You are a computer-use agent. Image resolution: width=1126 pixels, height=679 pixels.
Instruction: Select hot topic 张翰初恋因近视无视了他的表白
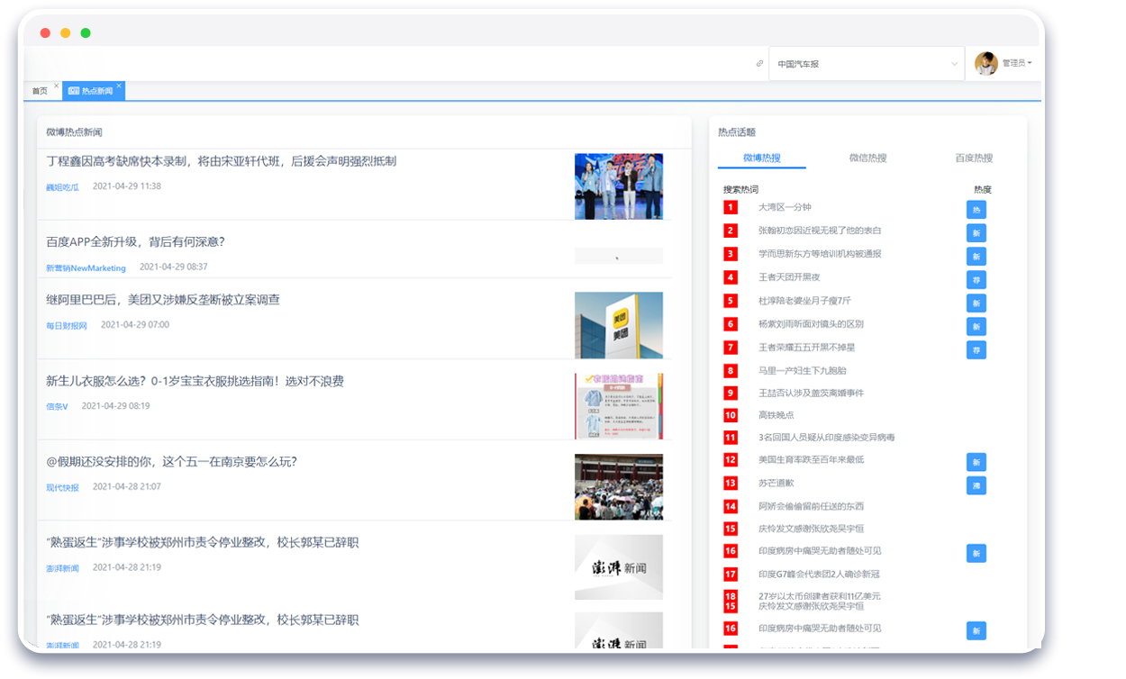coord(820,231)
